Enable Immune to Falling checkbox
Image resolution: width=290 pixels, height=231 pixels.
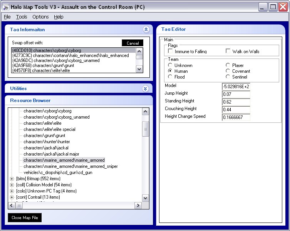(170, 51)
